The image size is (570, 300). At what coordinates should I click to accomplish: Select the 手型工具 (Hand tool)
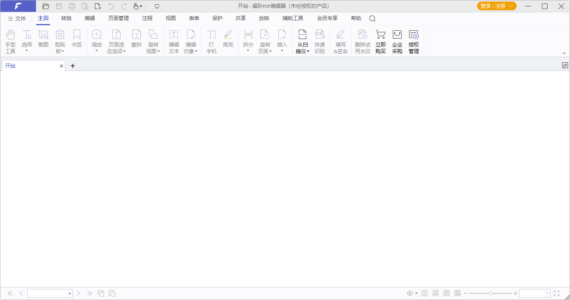click(10, 41)
